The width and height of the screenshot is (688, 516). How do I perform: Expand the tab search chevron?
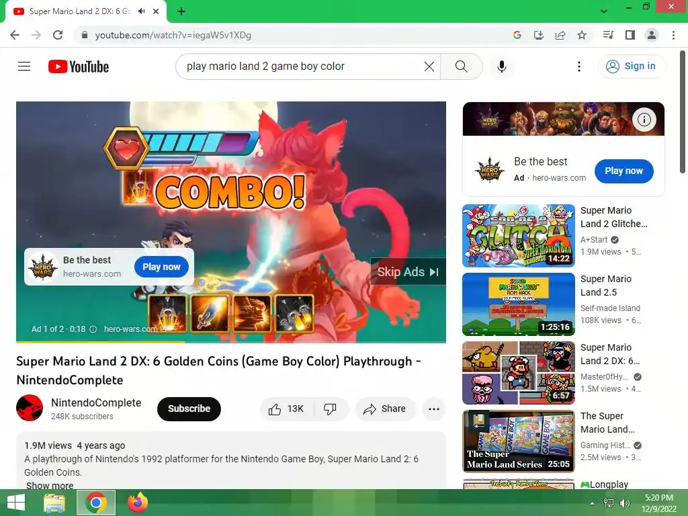[604, 11]
